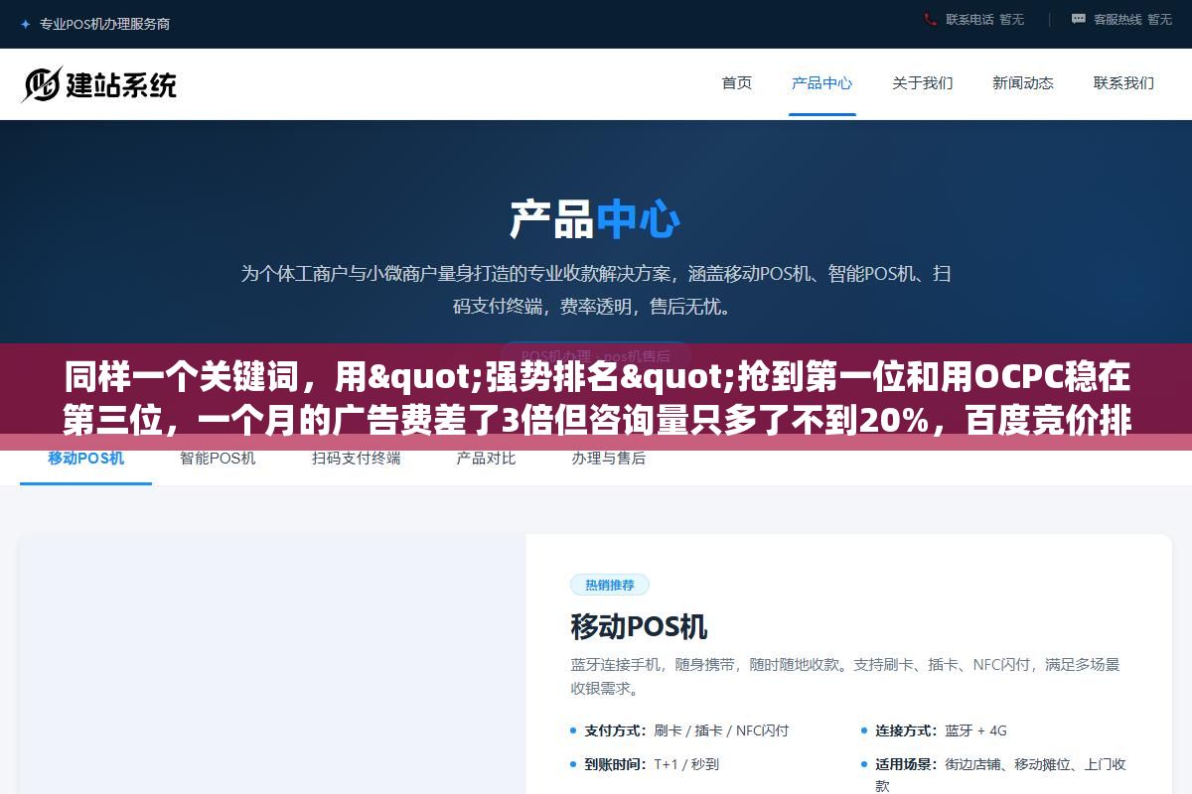Switch to the 智能POS机 tab
The height and width of the screenshot is (794, 1192).
tap(218, 459)
